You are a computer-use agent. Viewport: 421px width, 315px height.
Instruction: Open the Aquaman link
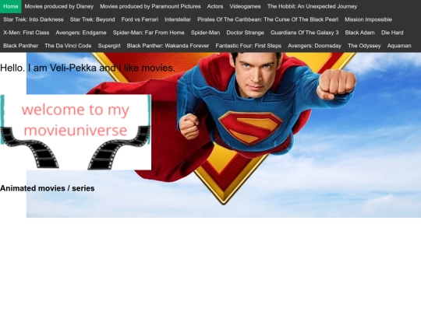click(399, 46)
